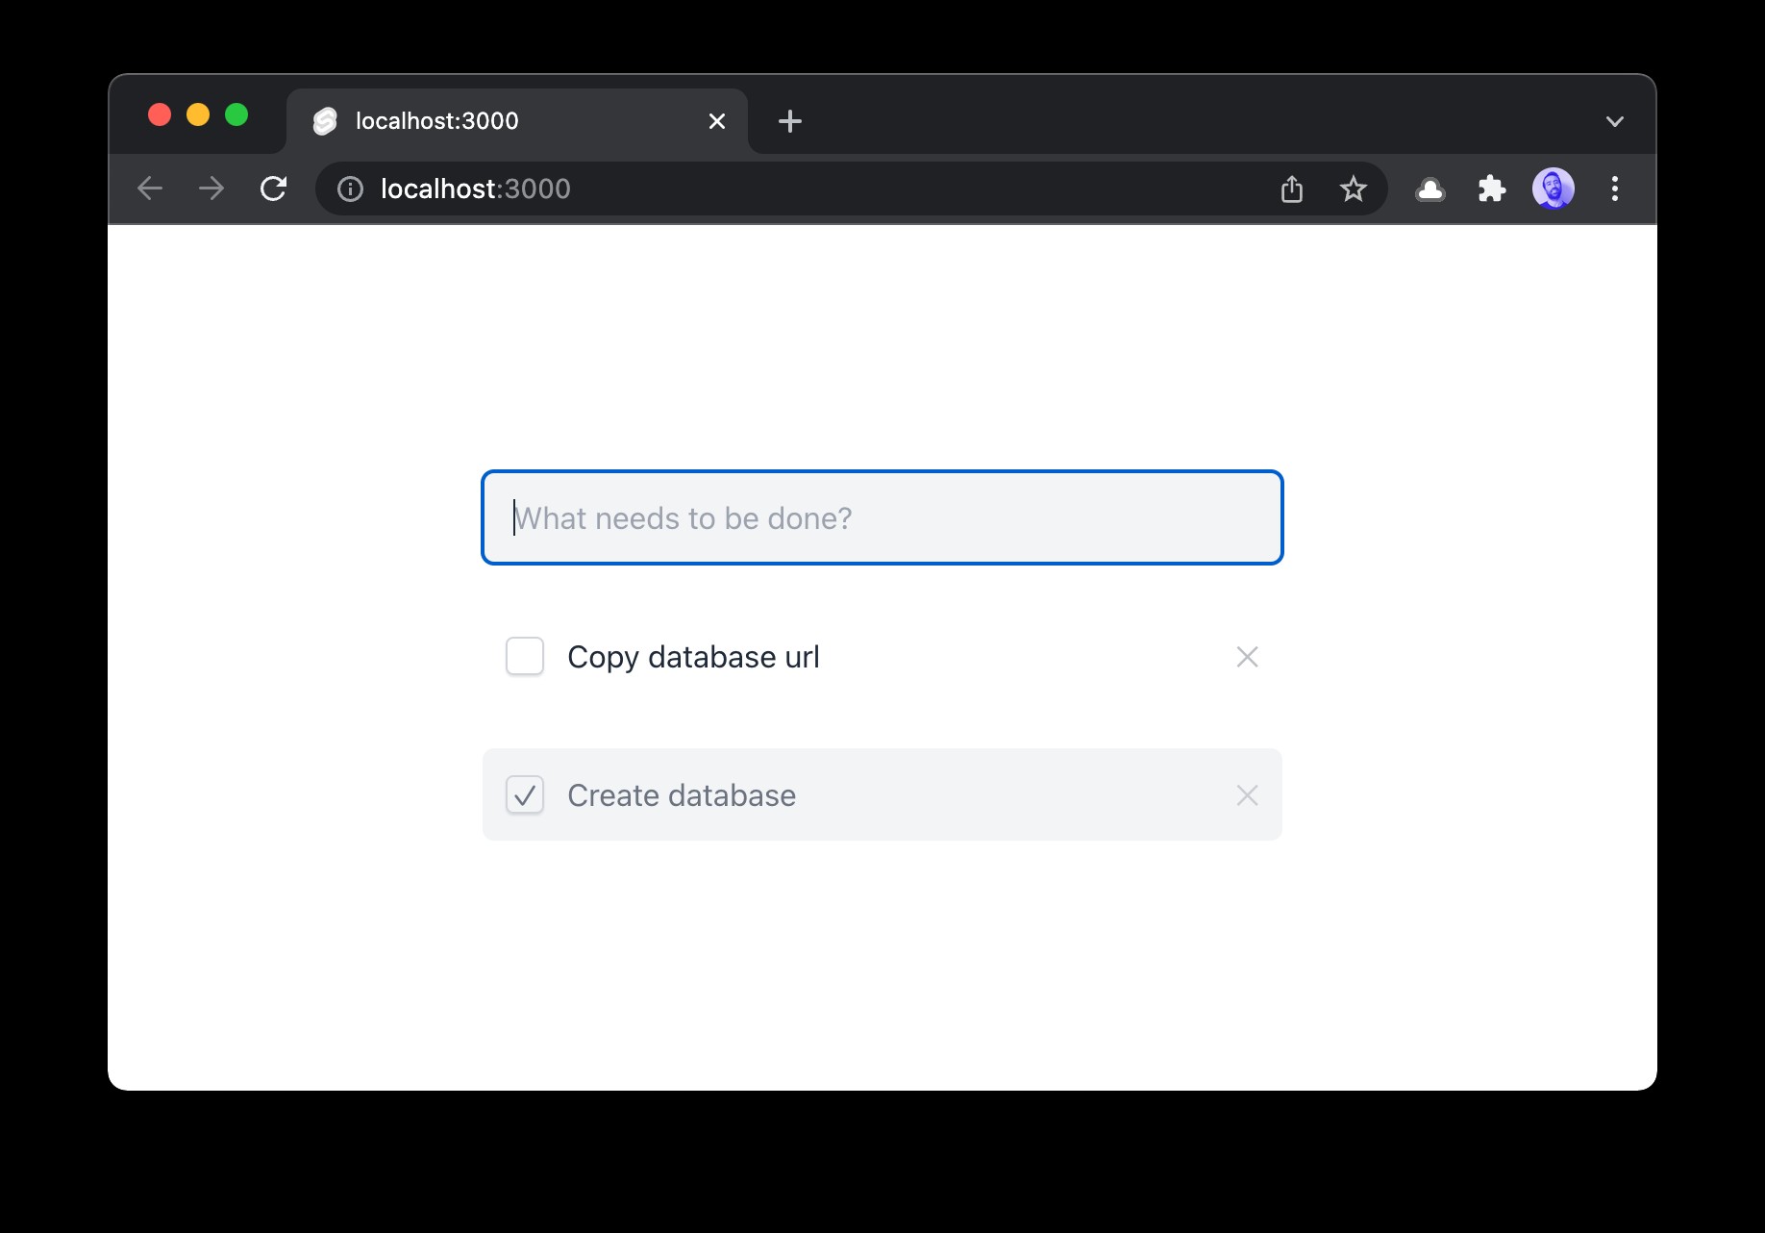The height and width of the screenshot is (1233, 1765).
Task: Toggle the Create database todo's completion state
Action: point(524,795)
